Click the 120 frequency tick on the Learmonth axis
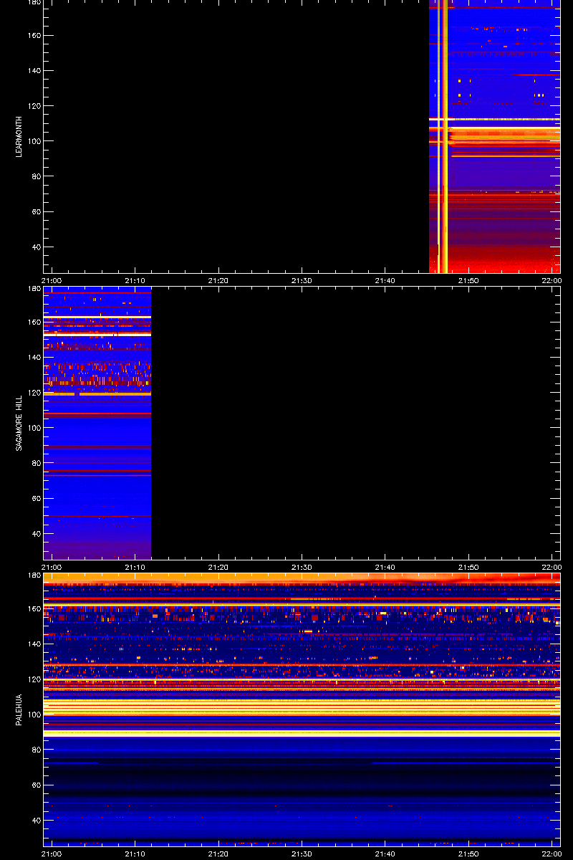 [34, 106]
